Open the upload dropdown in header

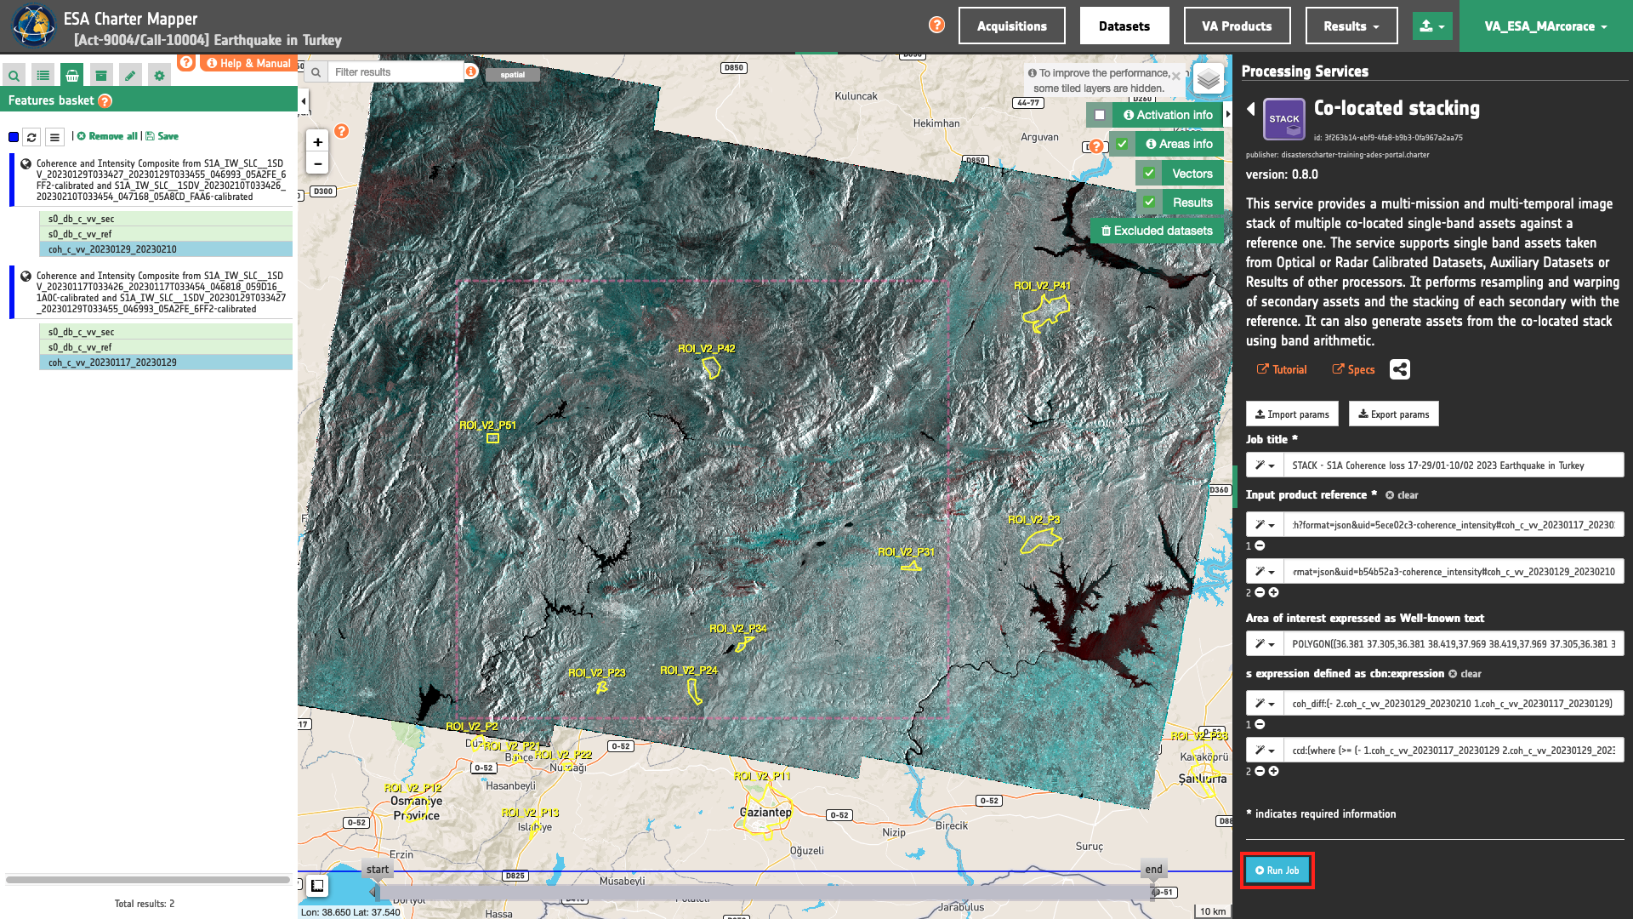click(x=1432, y=26)
